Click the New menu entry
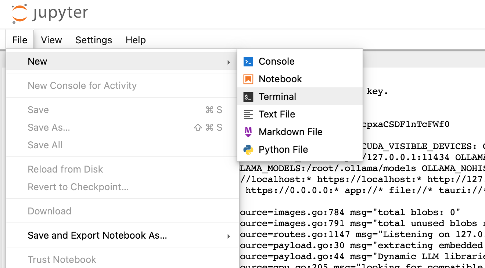The height and width of the screenshot is (268, 485). click(37, 61)
